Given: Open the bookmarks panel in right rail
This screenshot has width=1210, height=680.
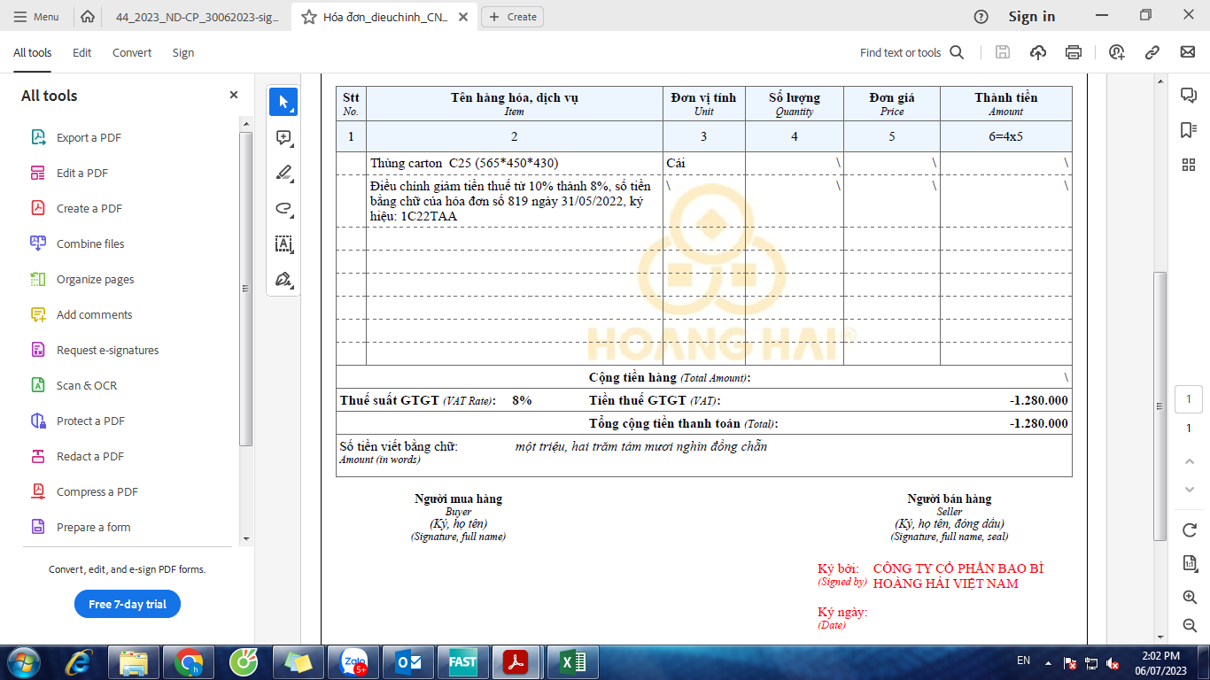Looking at the screenshot, I should pyautogui.click(x=1189, y=130).
